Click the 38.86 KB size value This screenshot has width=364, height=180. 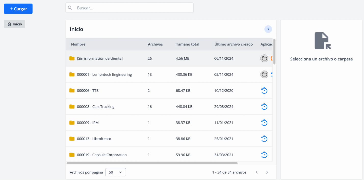183,139
